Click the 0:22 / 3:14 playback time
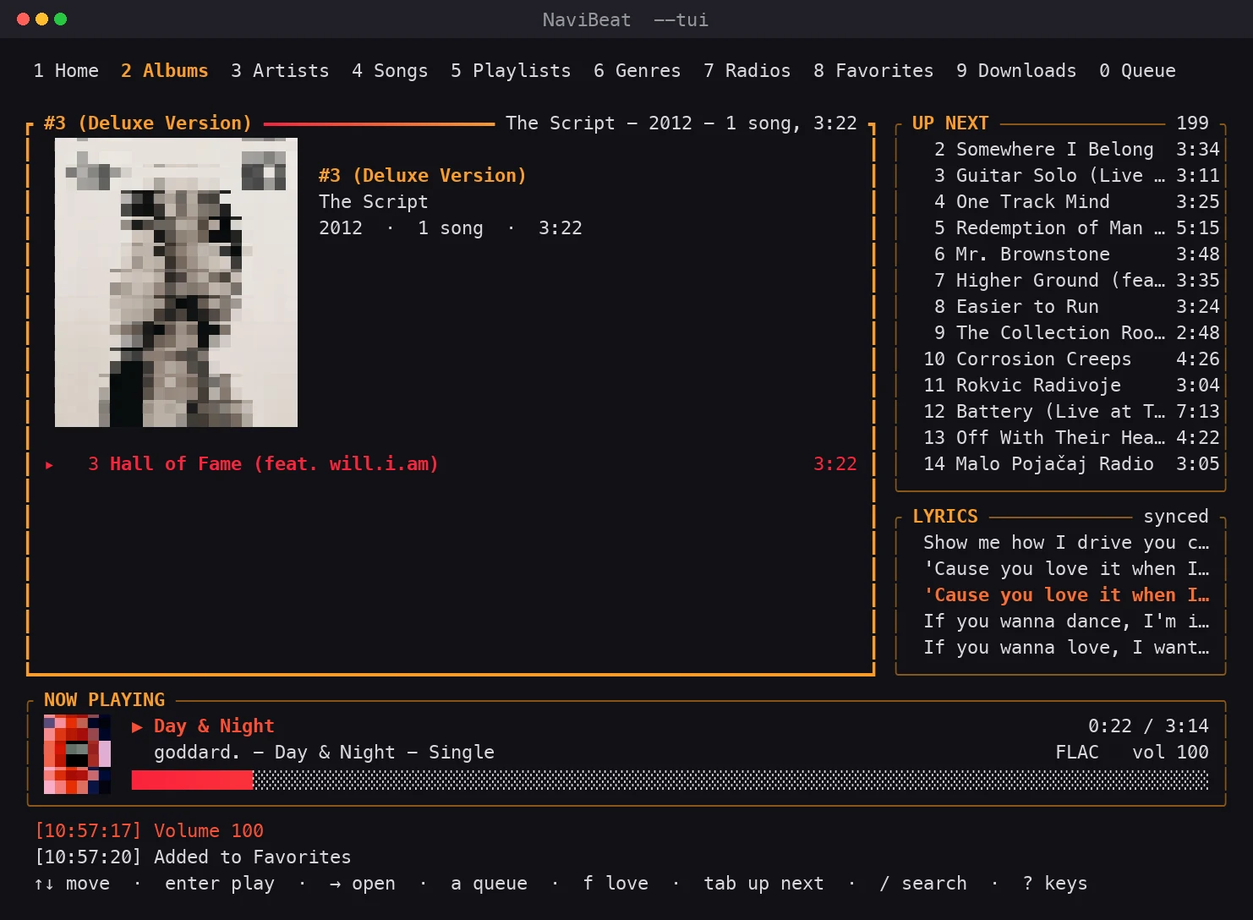Viewport: 1253px width, 920px height. 1148,726
